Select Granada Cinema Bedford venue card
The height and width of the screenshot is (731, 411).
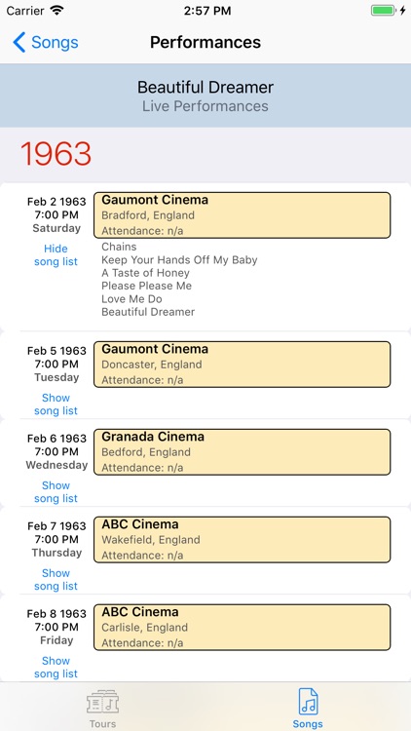pos(242,452)
